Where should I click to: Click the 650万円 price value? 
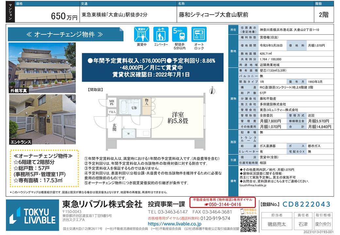pos(64,16)
